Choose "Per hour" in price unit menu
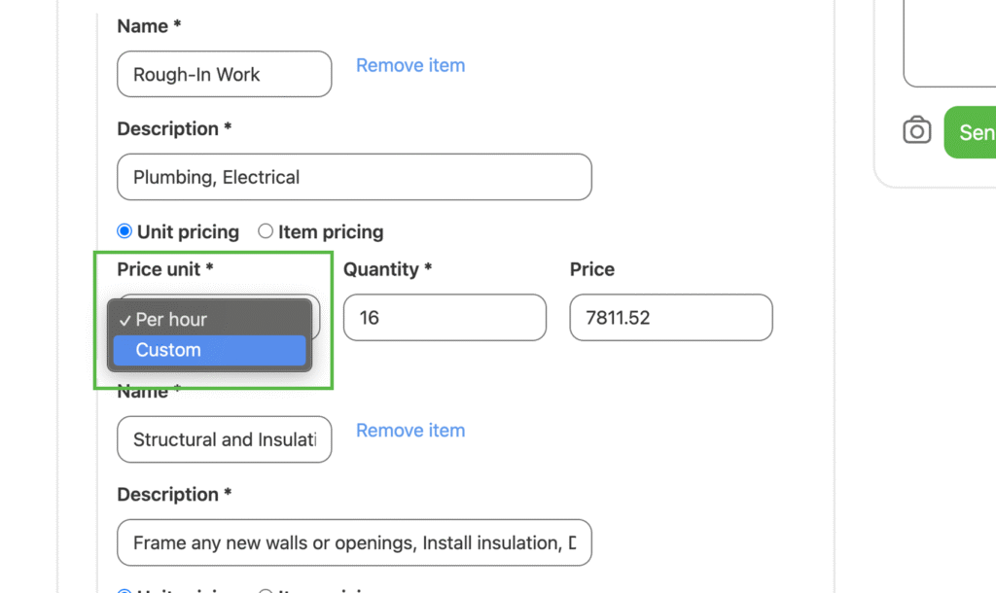 [x=171, y=320]
